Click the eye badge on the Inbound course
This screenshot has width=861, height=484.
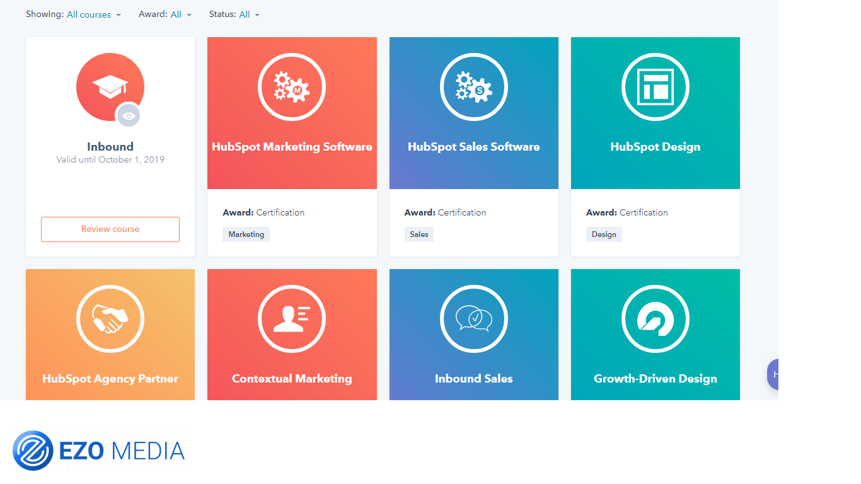coord(129,115)
